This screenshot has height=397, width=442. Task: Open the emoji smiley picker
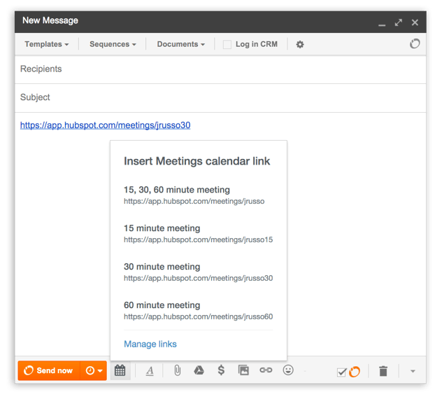[x=288, y=370]
